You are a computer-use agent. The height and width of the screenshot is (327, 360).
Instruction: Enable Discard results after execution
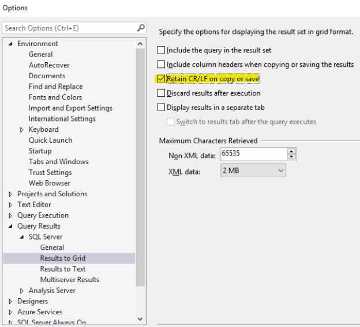point(161,93)
